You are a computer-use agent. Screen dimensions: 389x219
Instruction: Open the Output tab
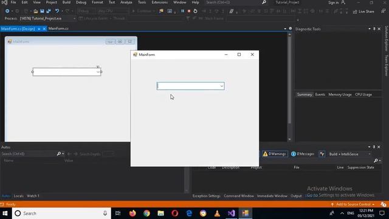point(296,196)
